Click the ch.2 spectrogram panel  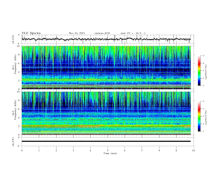click(106, 113)
